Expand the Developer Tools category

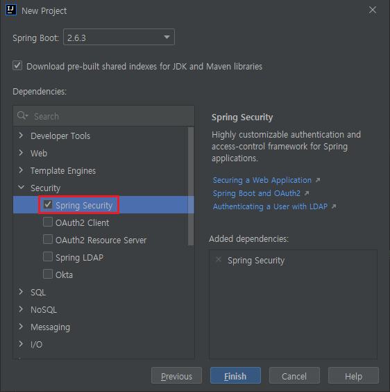point(22,136)
